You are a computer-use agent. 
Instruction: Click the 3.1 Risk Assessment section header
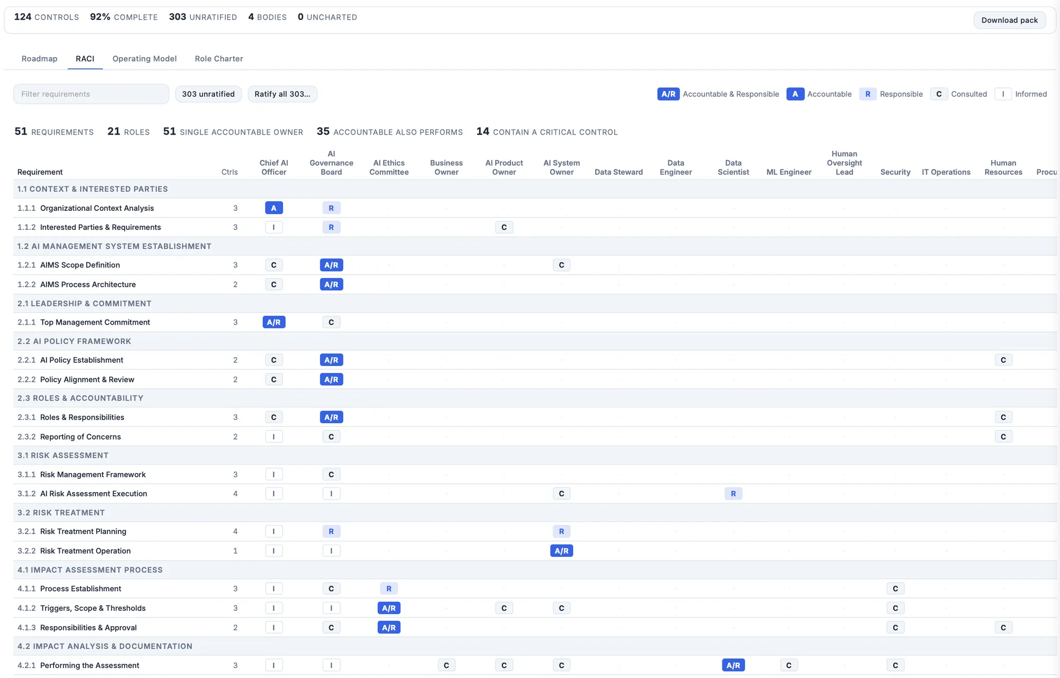pyautogui.click(x=535, y=456)
